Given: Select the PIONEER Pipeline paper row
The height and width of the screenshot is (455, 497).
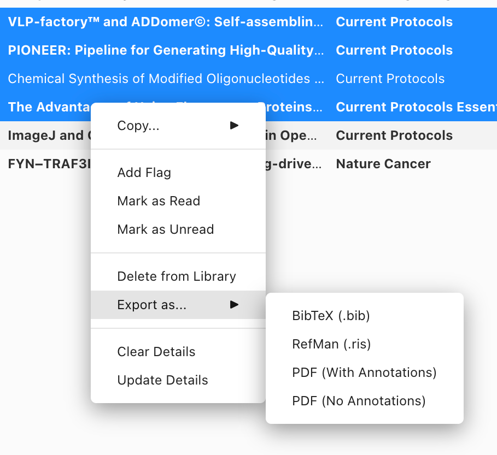Looking at the screenshot, I should point(165,50).
